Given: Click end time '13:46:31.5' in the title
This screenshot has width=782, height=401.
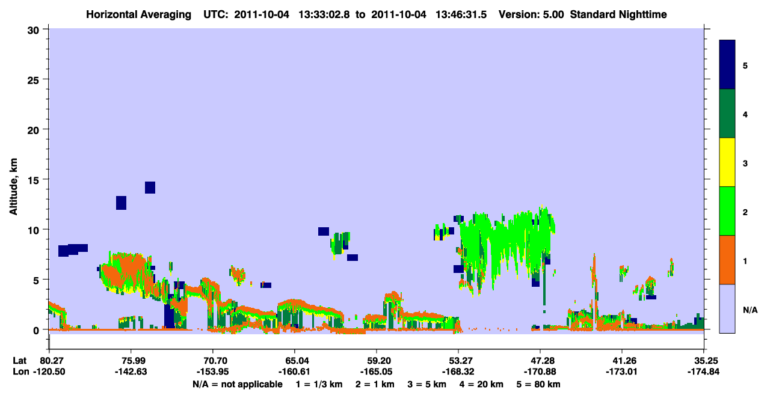Looking at the screenshot, I should click(x=462, y=14).
